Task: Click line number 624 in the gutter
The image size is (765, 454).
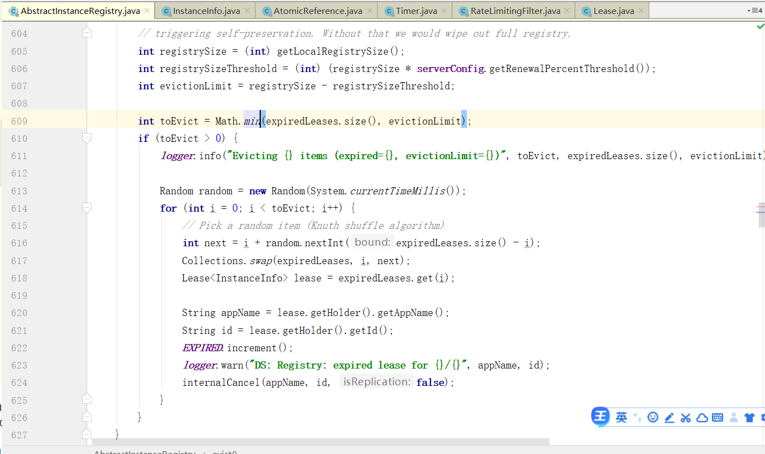Action: (x=19, y=383)
